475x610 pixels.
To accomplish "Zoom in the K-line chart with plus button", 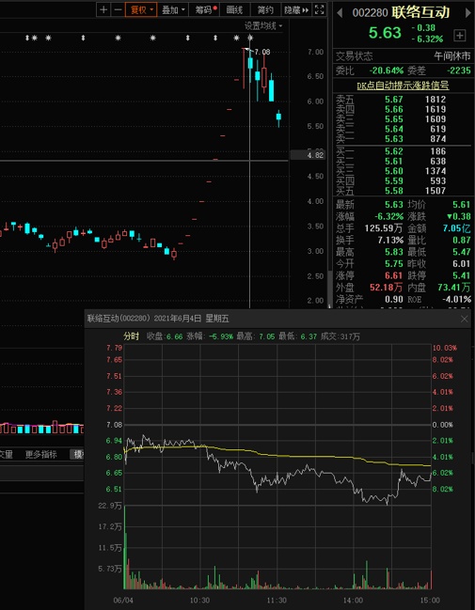I will 103,9.
